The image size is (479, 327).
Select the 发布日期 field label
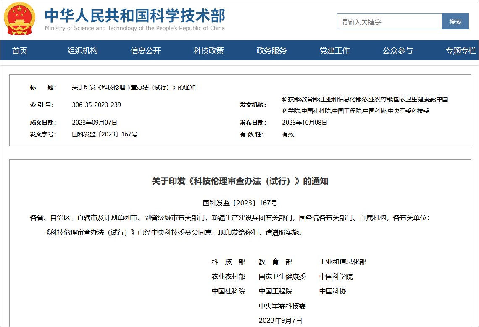point(253,123)
